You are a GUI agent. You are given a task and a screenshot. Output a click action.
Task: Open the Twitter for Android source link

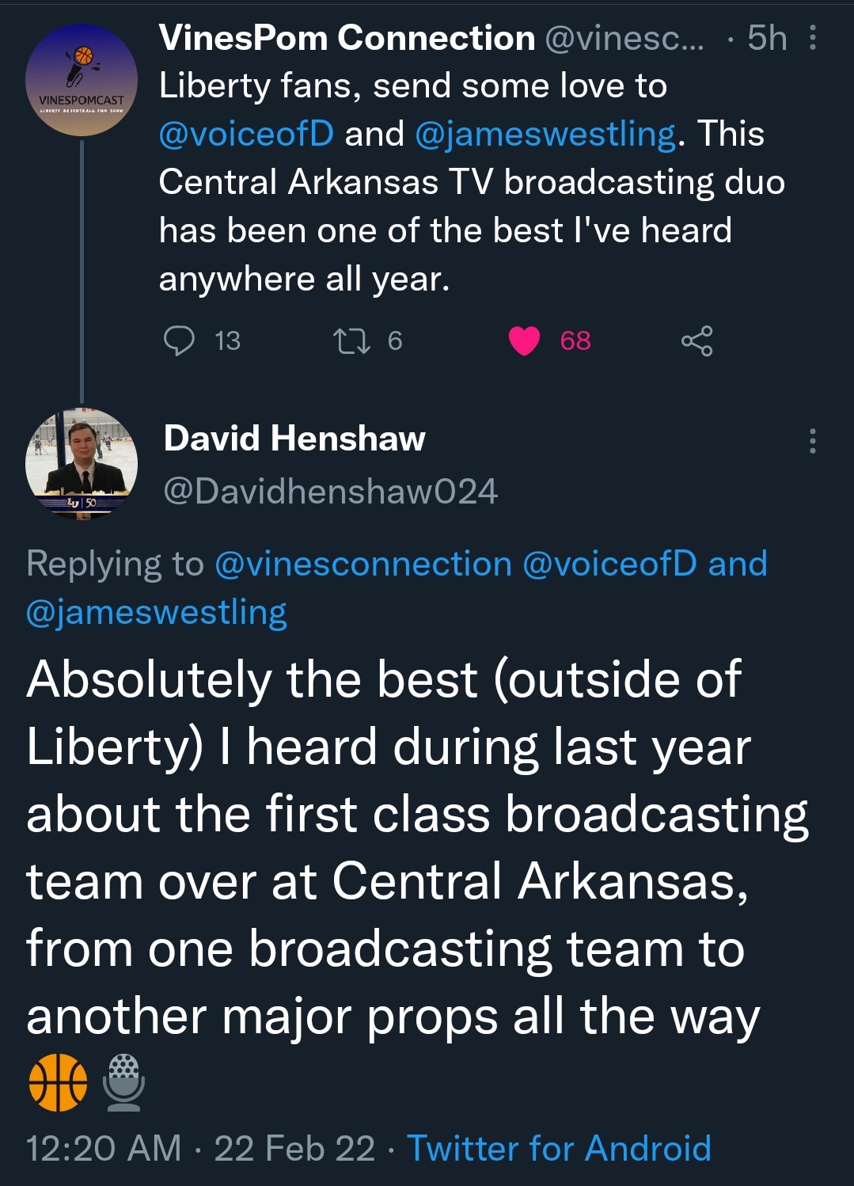[559, 1148]
